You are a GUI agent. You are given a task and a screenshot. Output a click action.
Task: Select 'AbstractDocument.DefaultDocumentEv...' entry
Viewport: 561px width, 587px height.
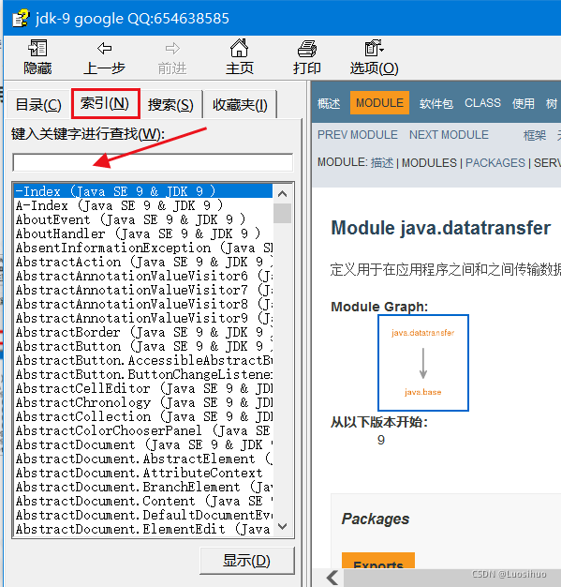click(143, 515)
